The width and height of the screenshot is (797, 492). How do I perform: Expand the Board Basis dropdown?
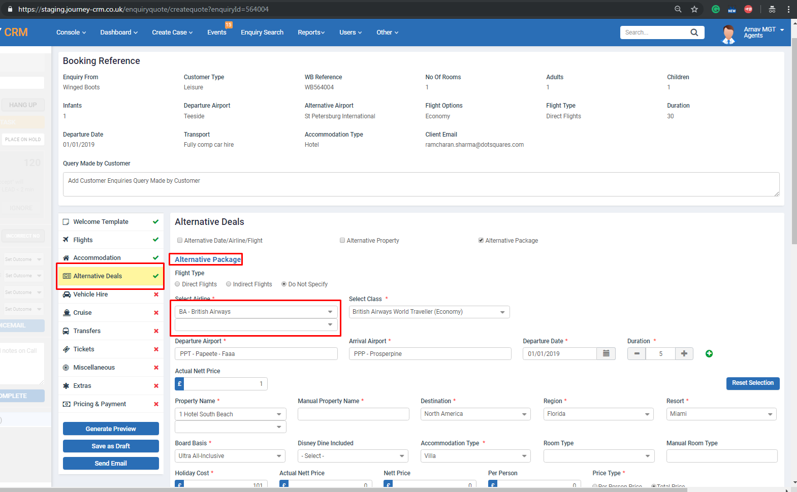click(230, 456)
